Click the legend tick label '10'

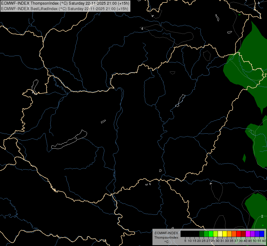190,241
